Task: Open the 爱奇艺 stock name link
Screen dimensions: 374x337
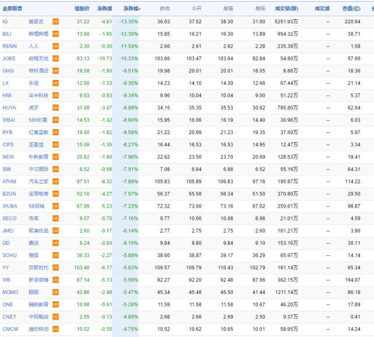Action: (x=36, y=22)
